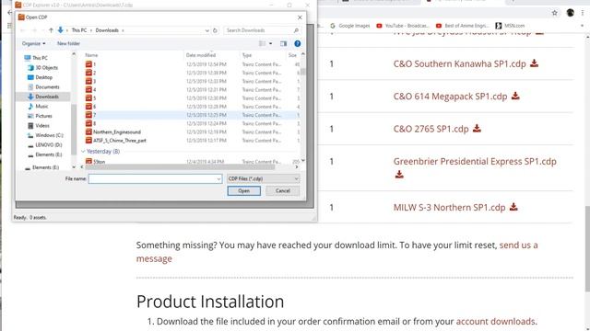590x331 pixels.
Task: Open the Organize dropdown menu
Action: point(33,43)
